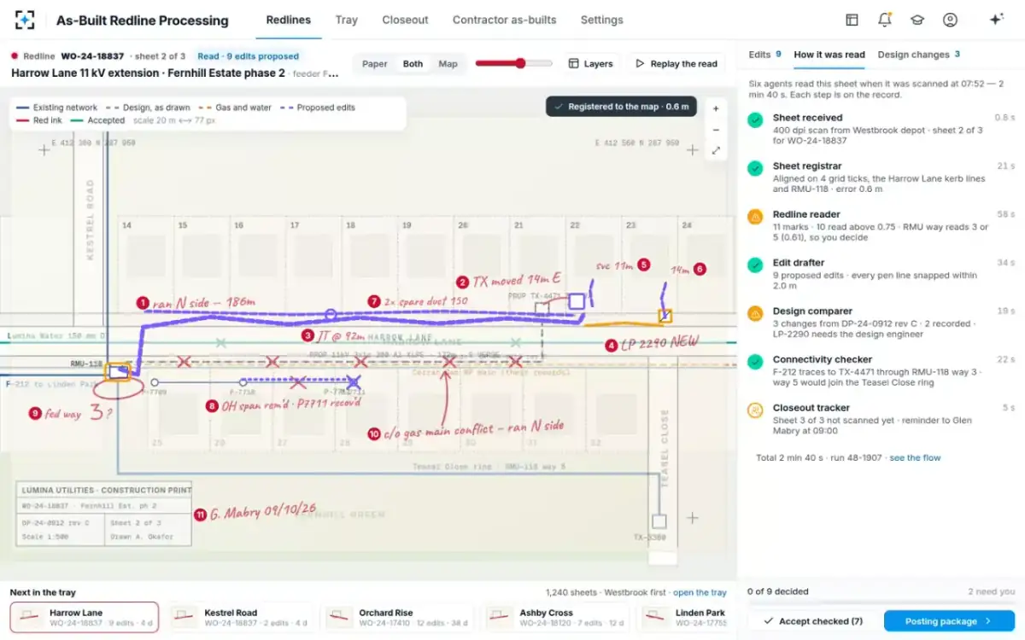Click the LP 2290 lamp post symbol
This screenshot has width=1025, height=640.
665,316
